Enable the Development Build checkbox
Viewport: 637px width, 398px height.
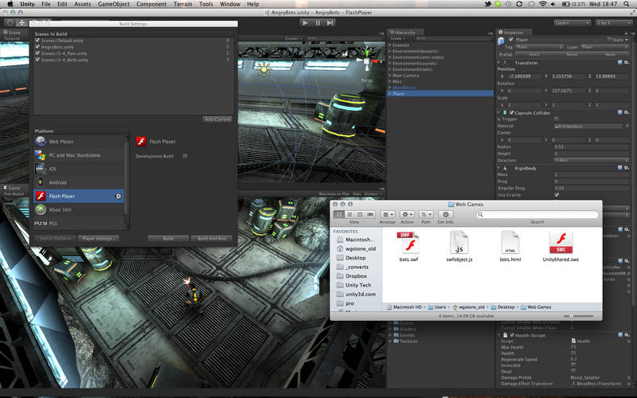tap(185, 156)
